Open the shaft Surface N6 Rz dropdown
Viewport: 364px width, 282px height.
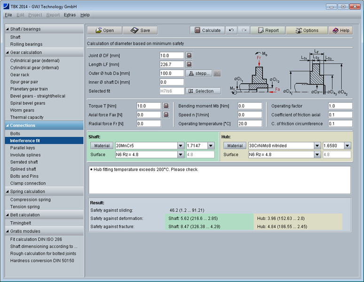(x=181, y=155)
